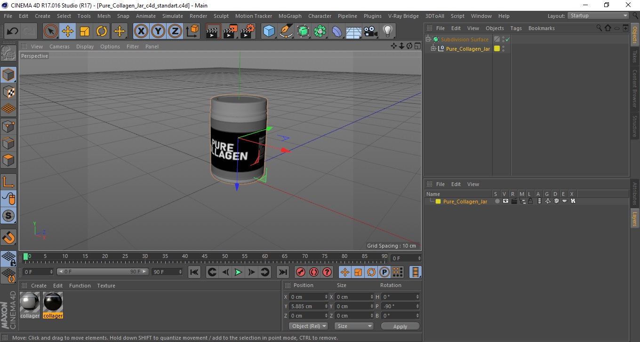Open the Sculpt menu
Screen dimensions: 640x342
pos(221,16)
